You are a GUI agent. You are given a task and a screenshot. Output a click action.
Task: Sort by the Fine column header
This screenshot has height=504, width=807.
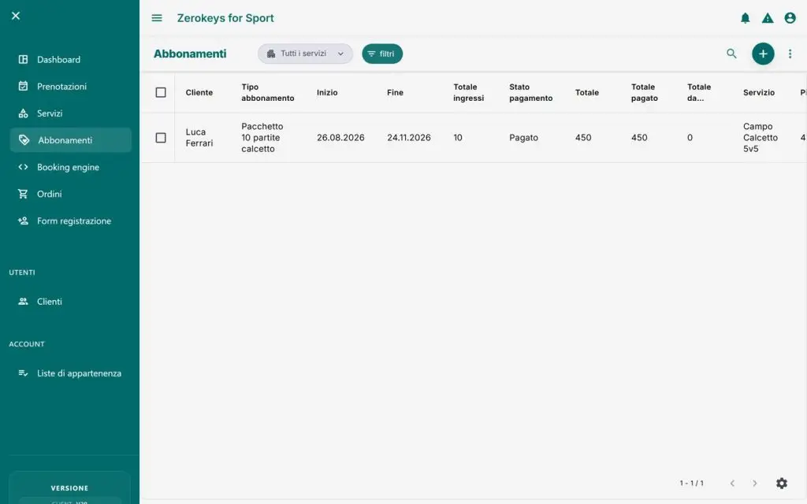(396, 93)
